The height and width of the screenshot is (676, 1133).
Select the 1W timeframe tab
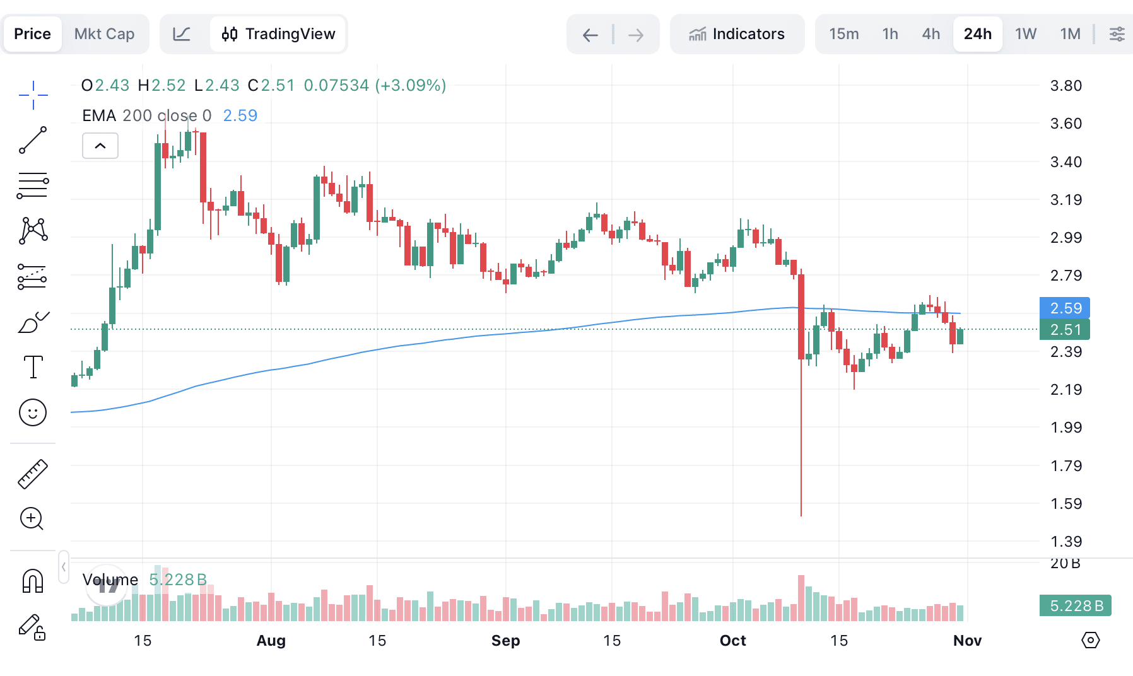click(x=1026, y=34)
